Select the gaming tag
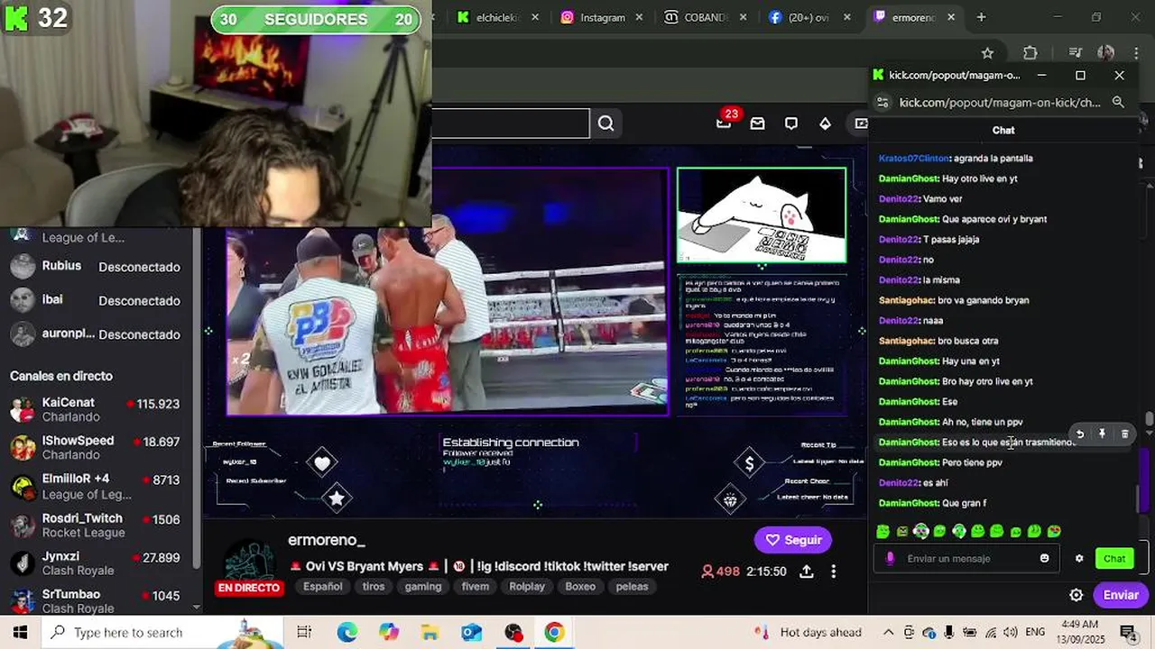The width and height of the screenshot is (1155, 649). [x=423, y=586]
